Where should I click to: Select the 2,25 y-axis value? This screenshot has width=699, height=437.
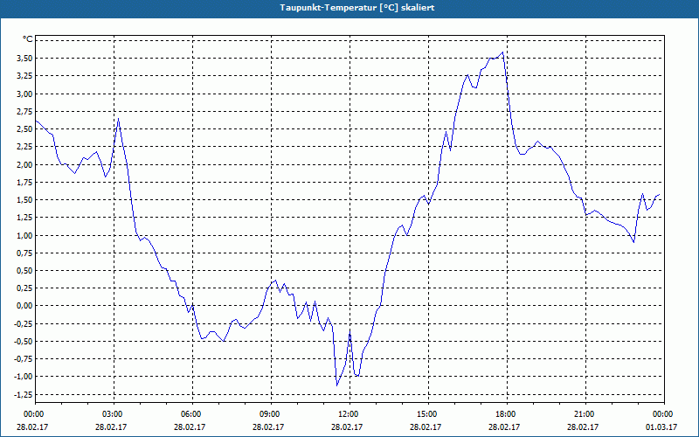pyautogui.click(x=24, y=147)
